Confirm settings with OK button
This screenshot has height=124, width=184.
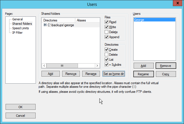point(21,107)
